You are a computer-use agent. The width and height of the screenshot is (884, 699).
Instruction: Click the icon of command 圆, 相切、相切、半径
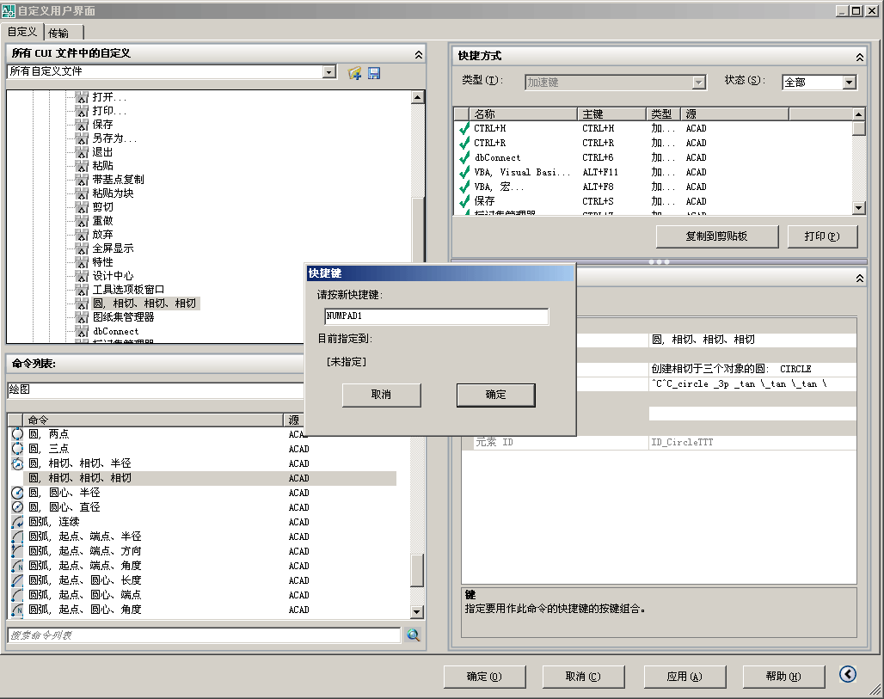click(x=17, y=463)
